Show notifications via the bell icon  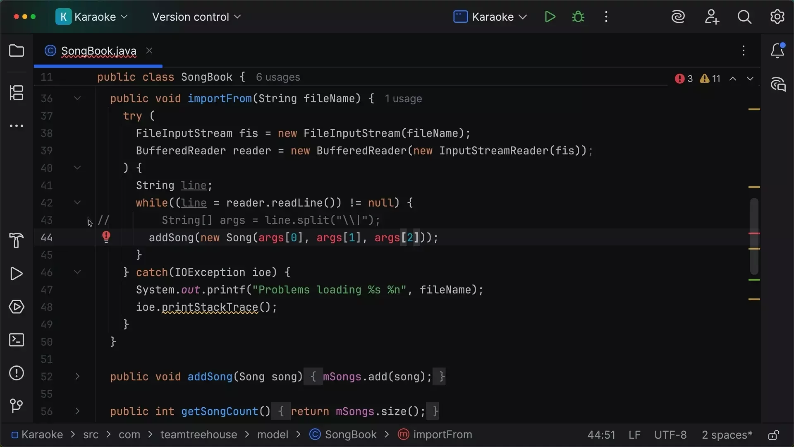(x=778, y=50)
